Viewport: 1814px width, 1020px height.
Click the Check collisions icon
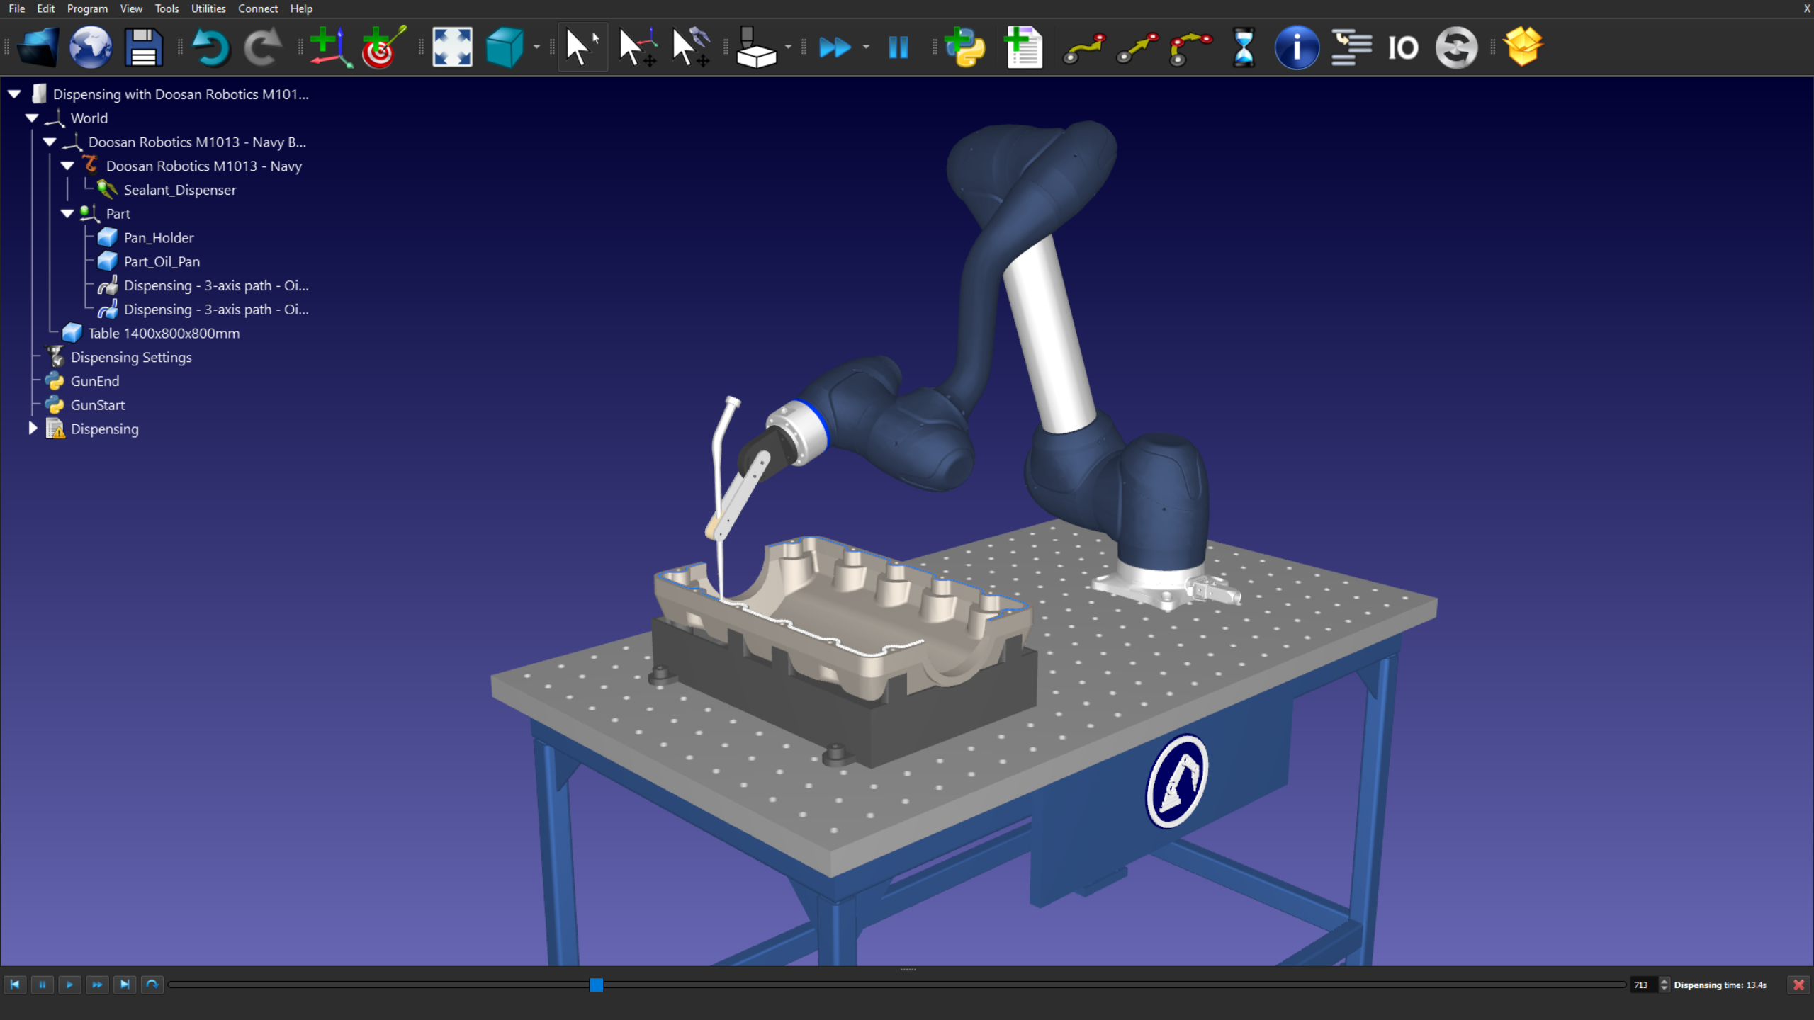point(756,47)
